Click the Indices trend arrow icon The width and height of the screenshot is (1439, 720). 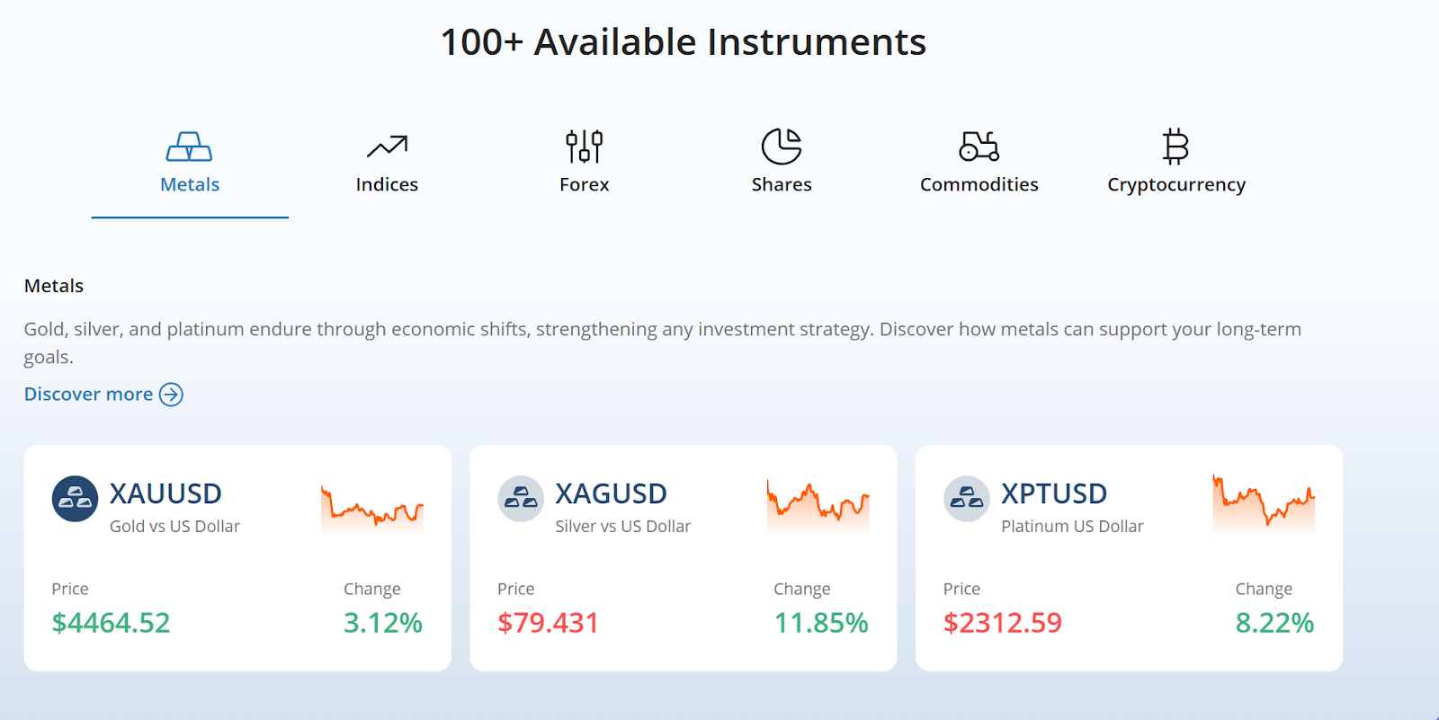[387, 147]
